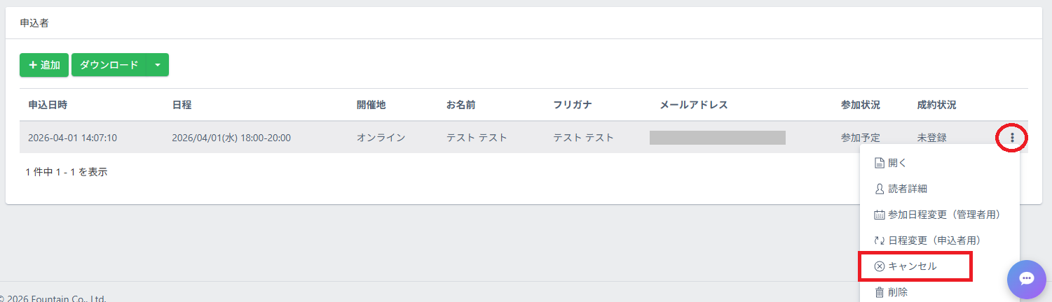
Task: Open the chat support bubble
Action: [x=1026, y=279]
